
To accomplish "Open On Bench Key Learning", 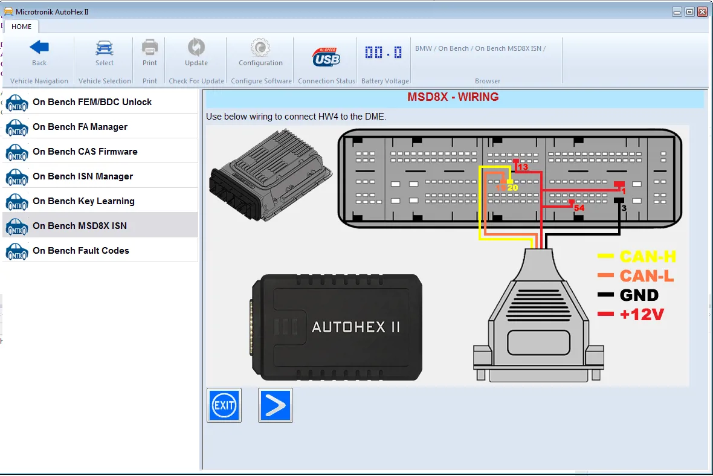I will pos(100,201).
